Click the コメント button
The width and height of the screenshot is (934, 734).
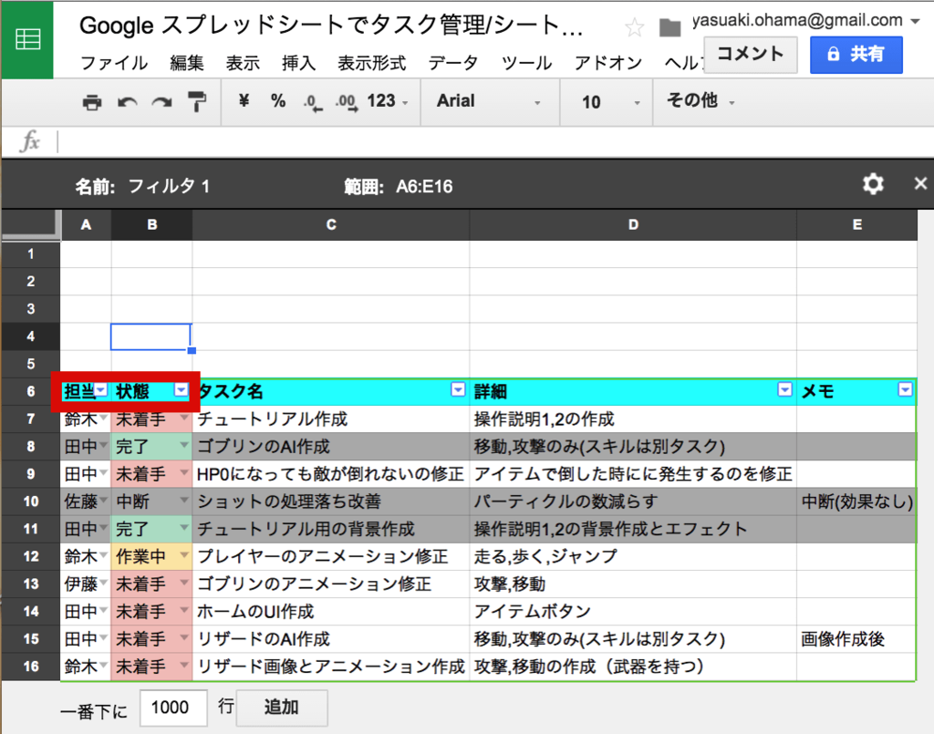coord(751,54)
